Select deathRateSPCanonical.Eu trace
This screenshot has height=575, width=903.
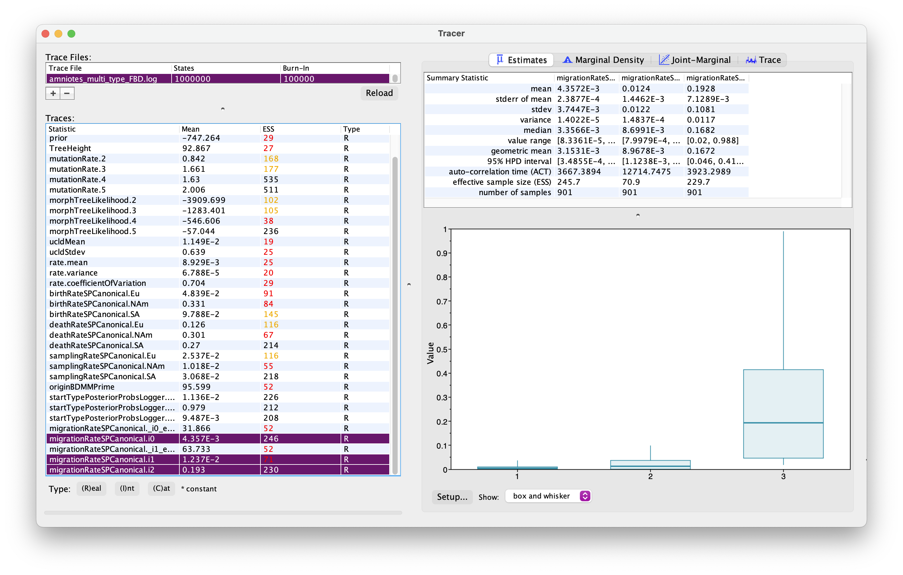coord(218,324)
